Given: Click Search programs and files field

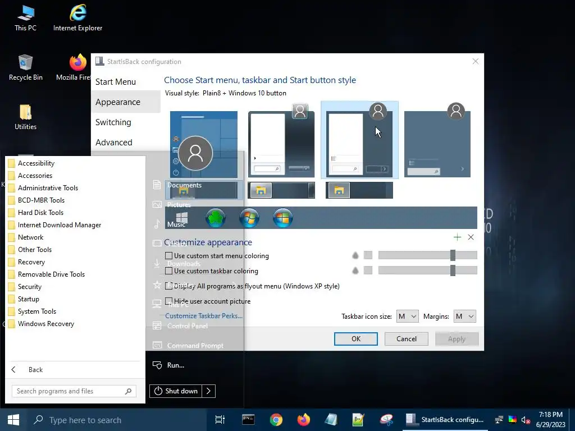Looking at the screenshot, I should [x=74, y=391].
